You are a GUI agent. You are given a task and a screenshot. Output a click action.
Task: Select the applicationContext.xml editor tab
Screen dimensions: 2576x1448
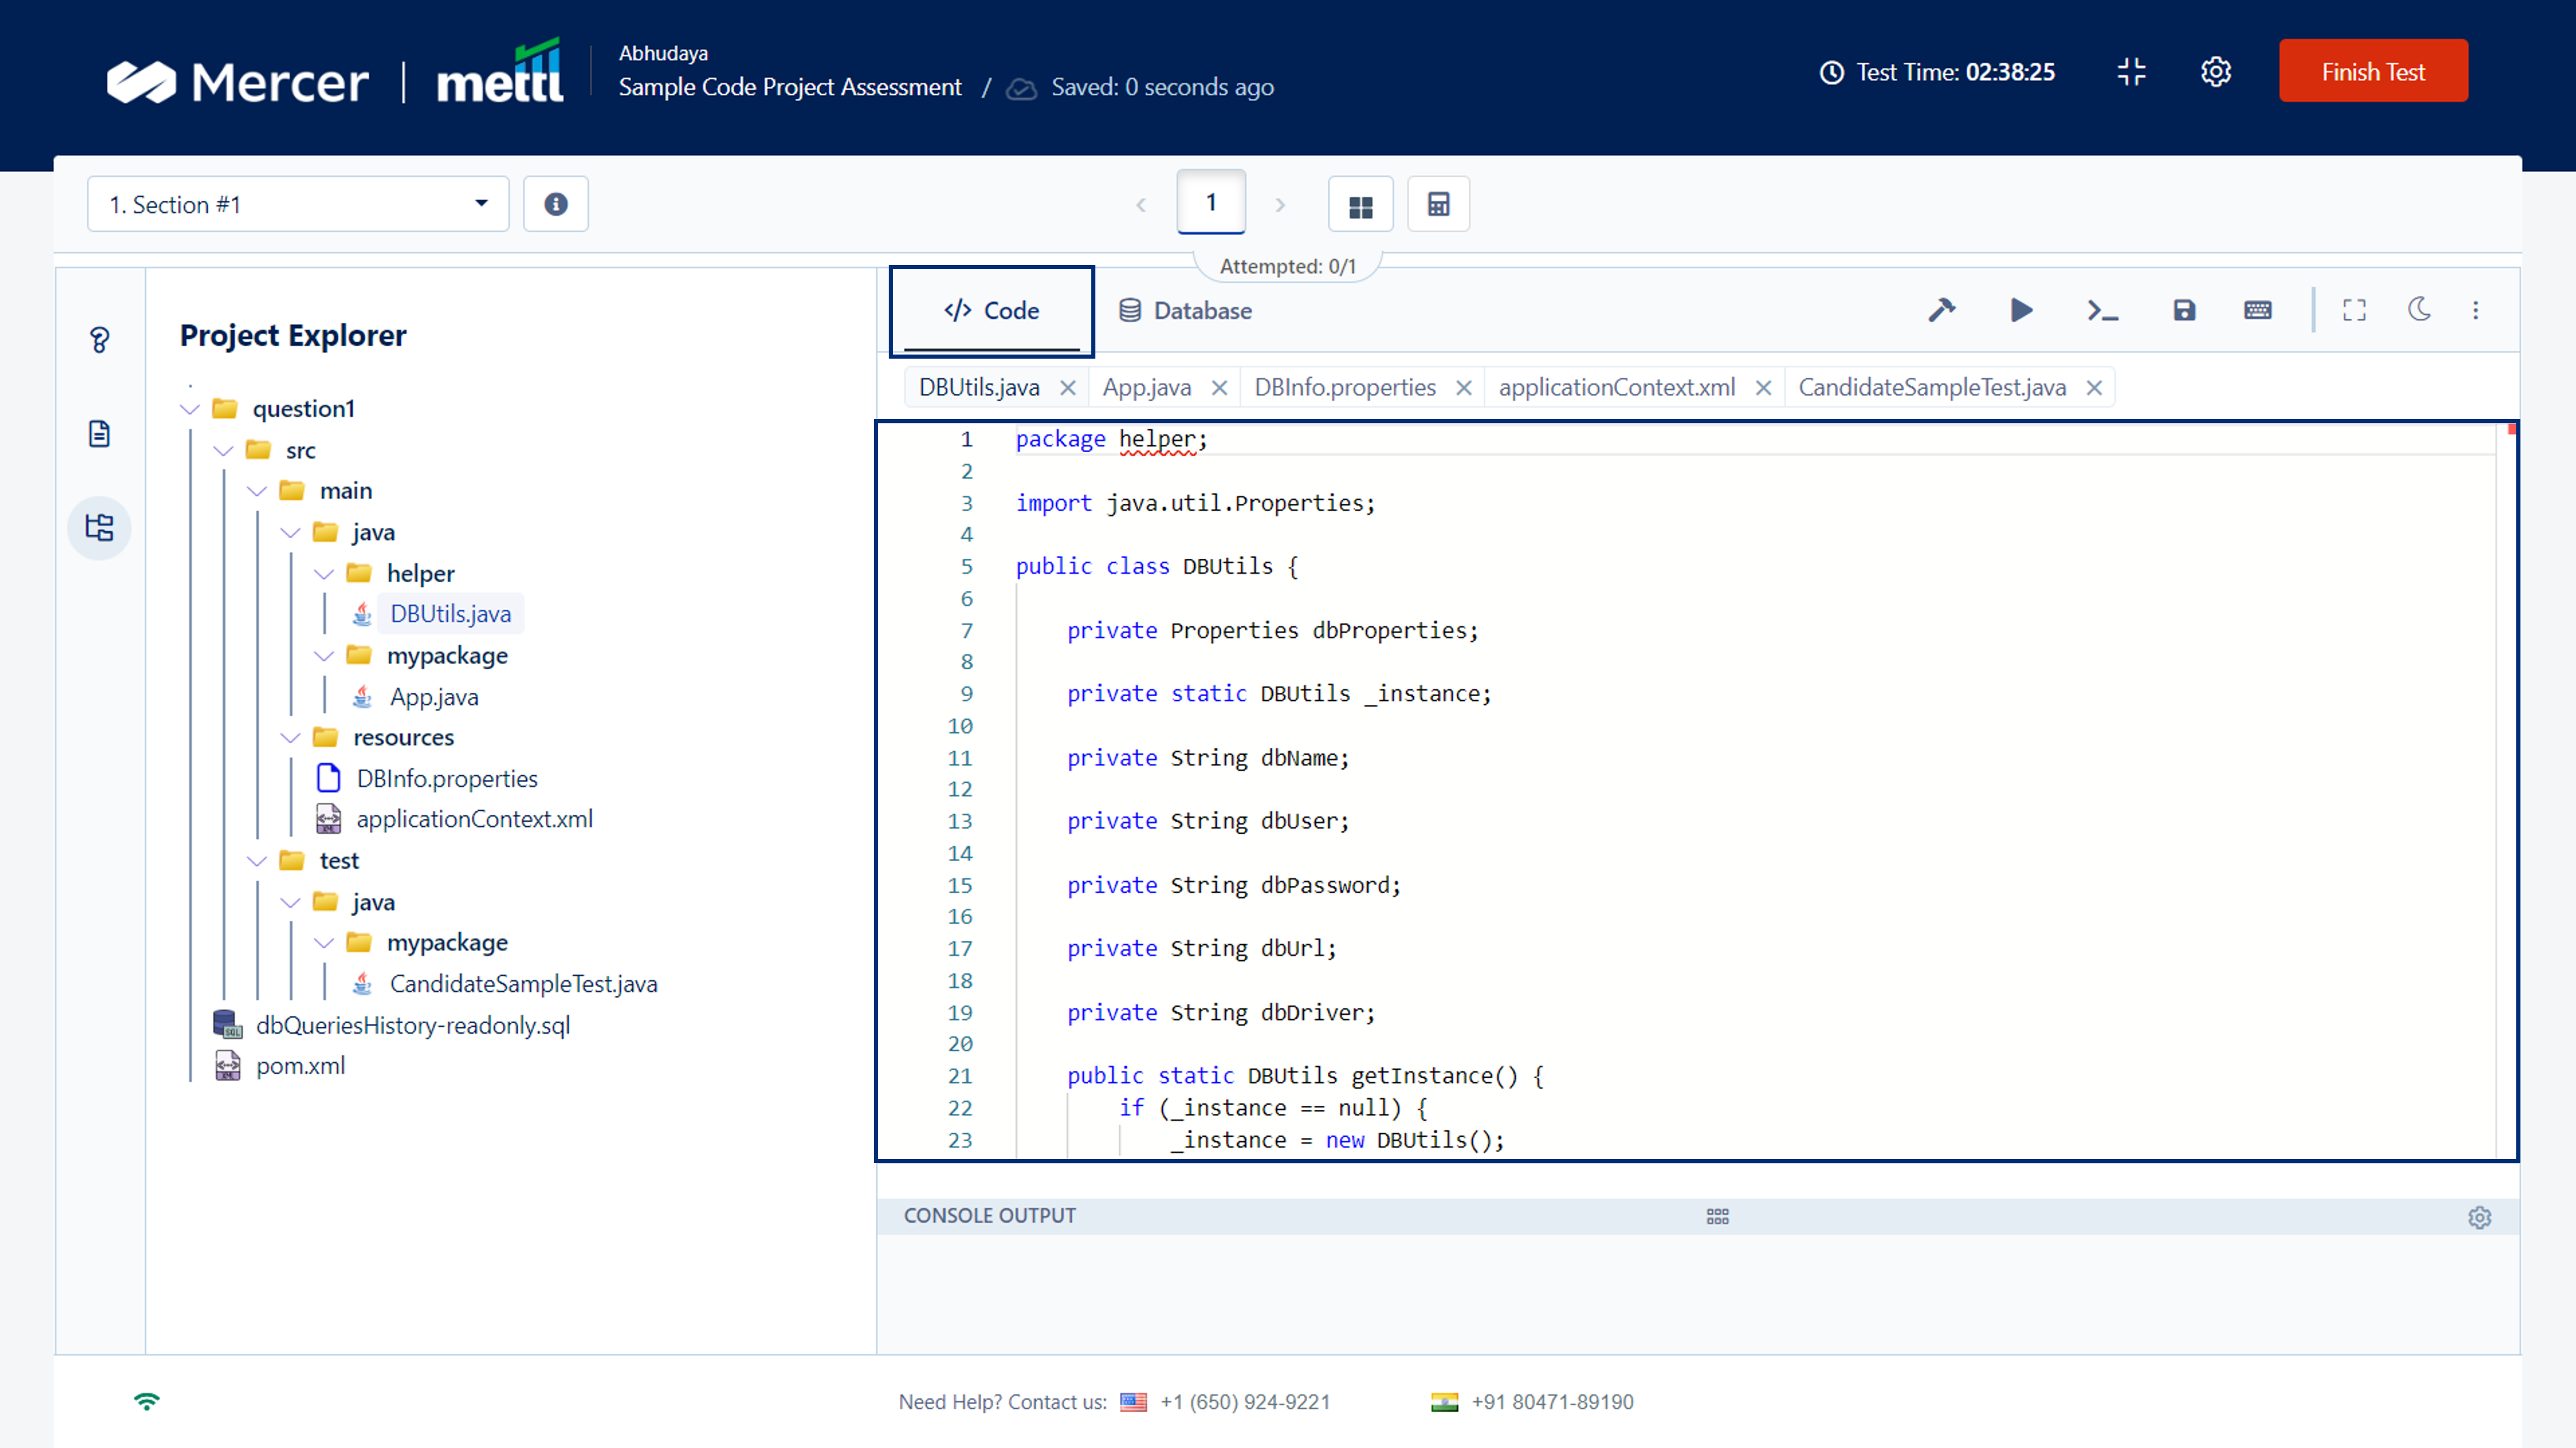(x=1617, y=388)
